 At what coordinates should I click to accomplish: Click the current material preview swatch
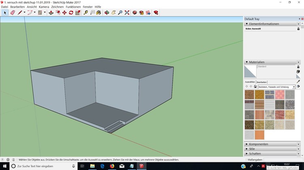(x=250, y=71)
